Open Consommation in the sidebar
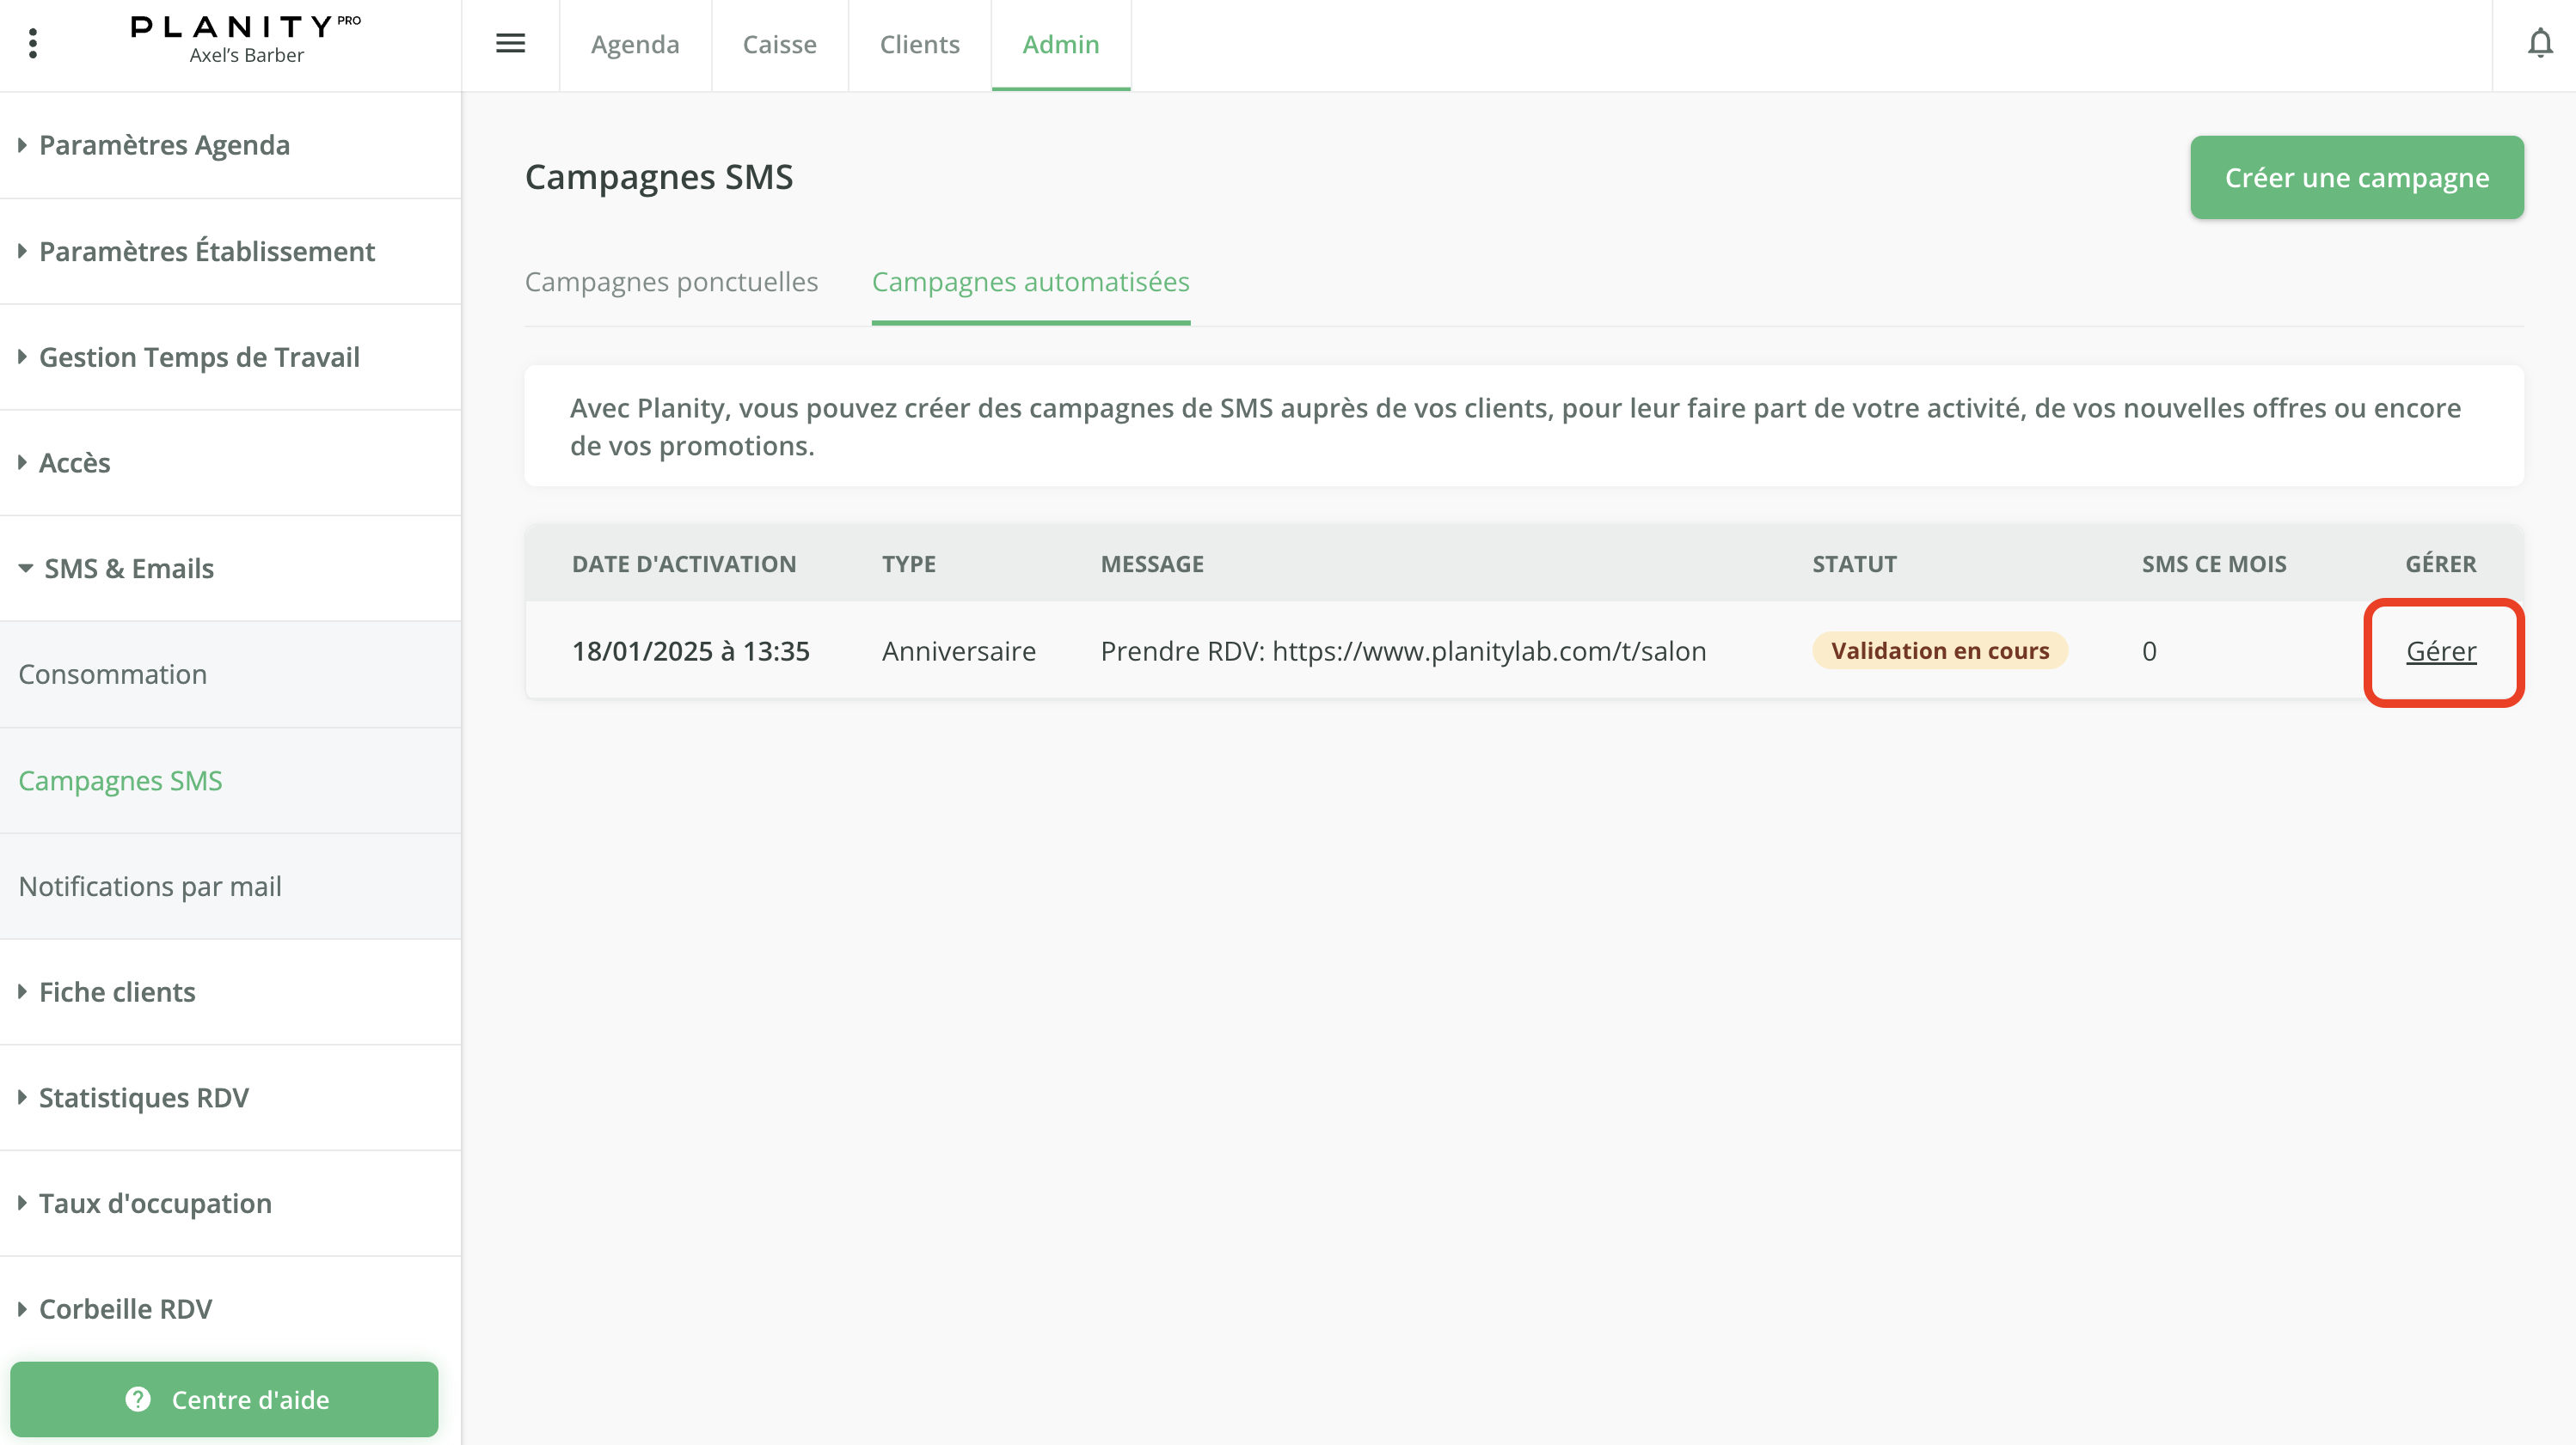2576x1445 pixels. click(x=112, y=674)
